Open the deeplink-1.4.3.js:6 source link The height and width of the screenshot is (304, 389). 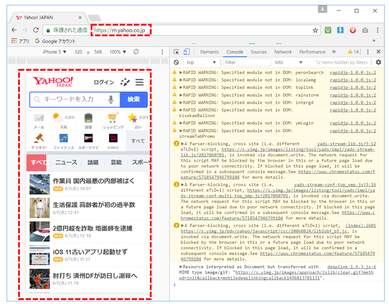point(351,267)
